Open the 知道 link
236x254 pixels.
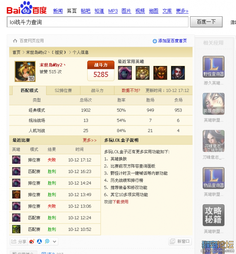point(99,11)
